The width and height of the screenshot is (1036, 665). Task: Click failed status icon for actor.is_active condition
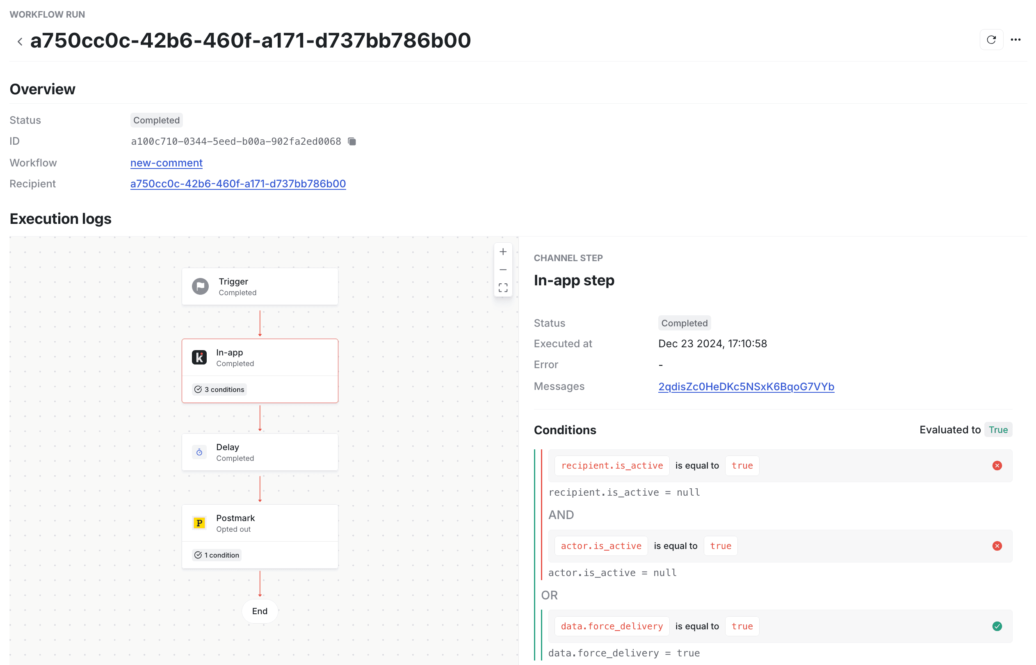point(997,546)
